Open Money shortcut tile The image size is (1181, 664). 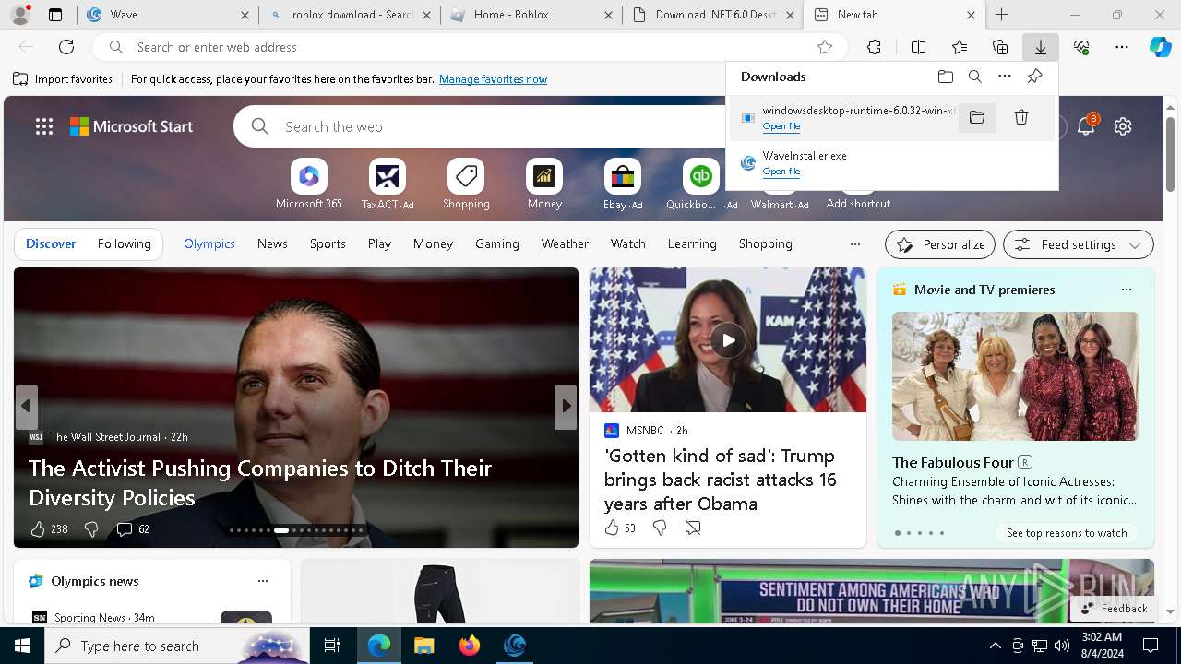[544, 184]
